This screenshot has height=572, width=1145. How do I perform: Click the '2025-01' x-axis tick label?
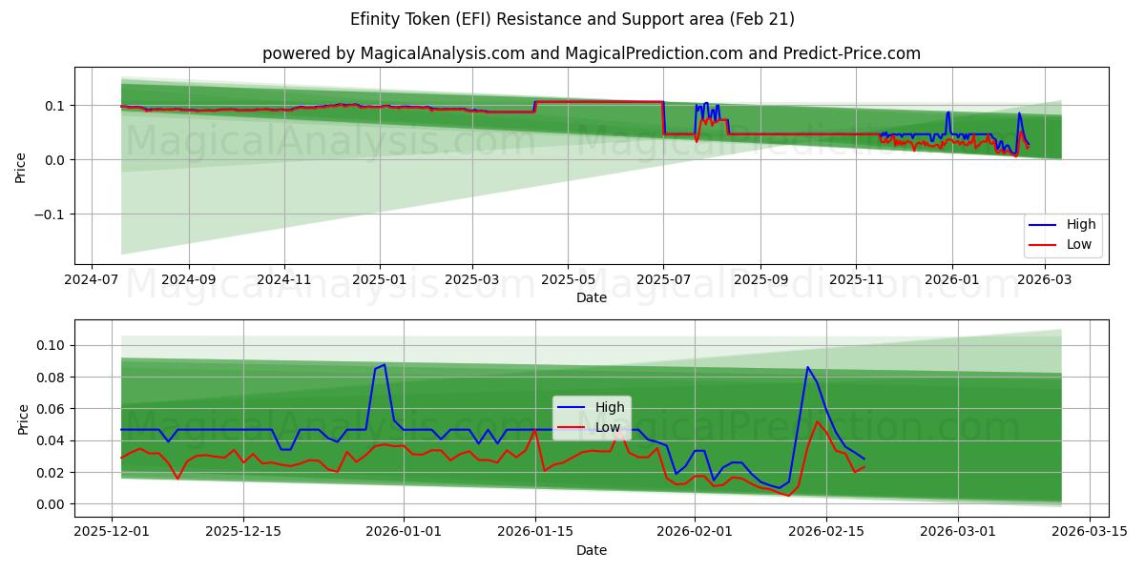380,279
